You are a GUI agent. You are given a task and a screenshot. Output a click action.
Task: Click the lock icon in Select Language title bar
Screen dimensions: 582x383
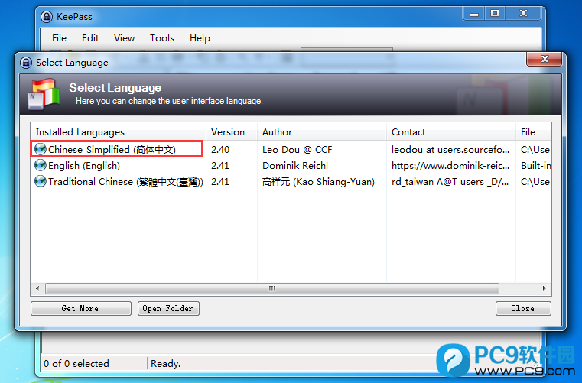point(26,63)
